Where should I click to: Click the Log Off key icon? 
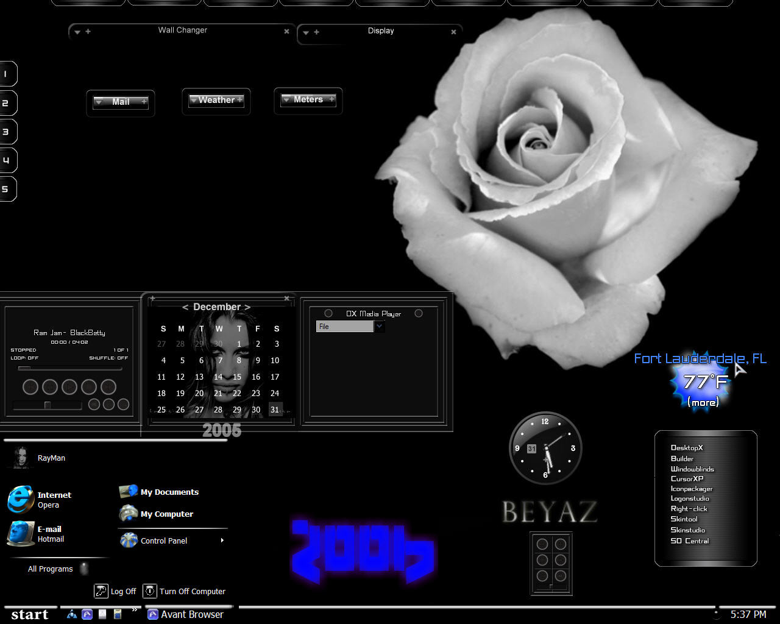click(x=101, y=591)
